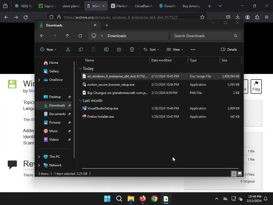
Task: Select VisualStudioSetup.exe file
Action: [x=161, y=108]
